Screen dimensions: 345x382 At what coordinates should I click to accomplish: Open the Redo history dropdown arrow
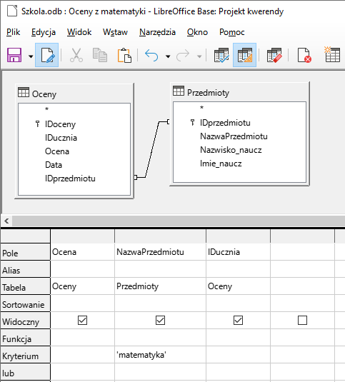point(199,56)
